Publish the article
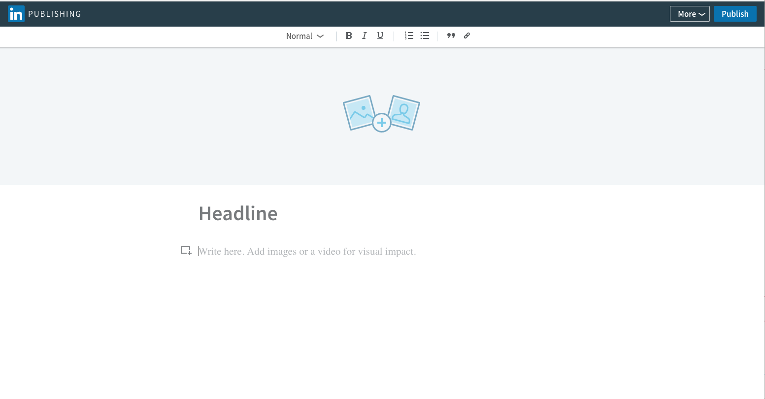 [x=735, y=14]
